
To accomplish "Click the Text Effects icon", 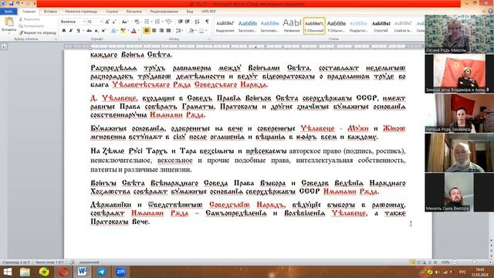I will pos(113,31).
